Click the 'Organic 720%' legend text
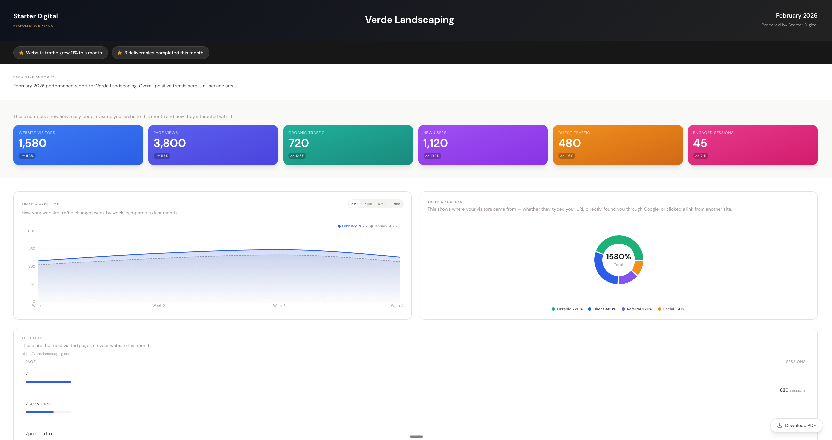 (570, 309)
